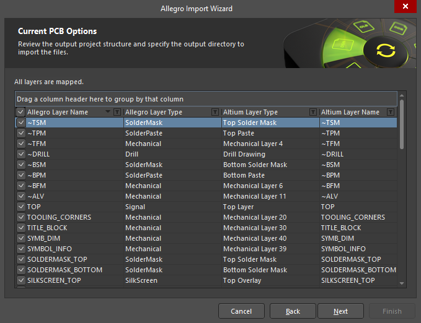Select 'Mechanical Layer 39' cell

[x=270, y=249]
